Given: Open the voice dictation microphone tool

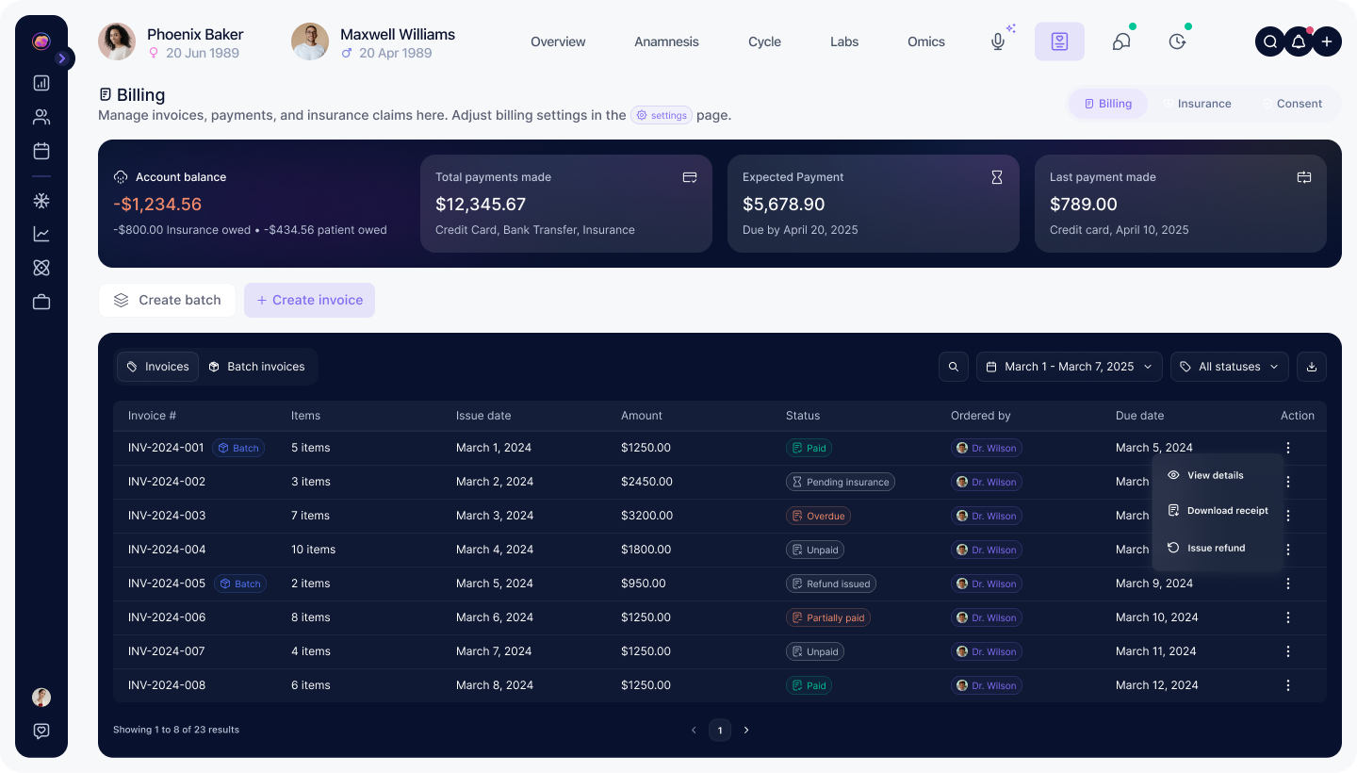Looking at the screenshot, I should pos(998,41).
